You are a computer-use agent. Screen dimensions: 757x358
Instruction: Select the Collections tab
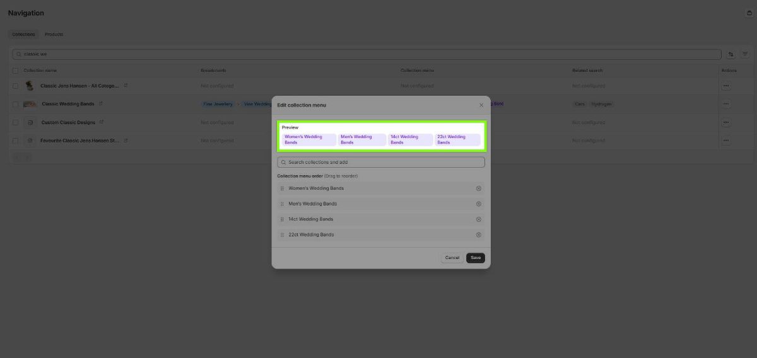pos(23,34)
